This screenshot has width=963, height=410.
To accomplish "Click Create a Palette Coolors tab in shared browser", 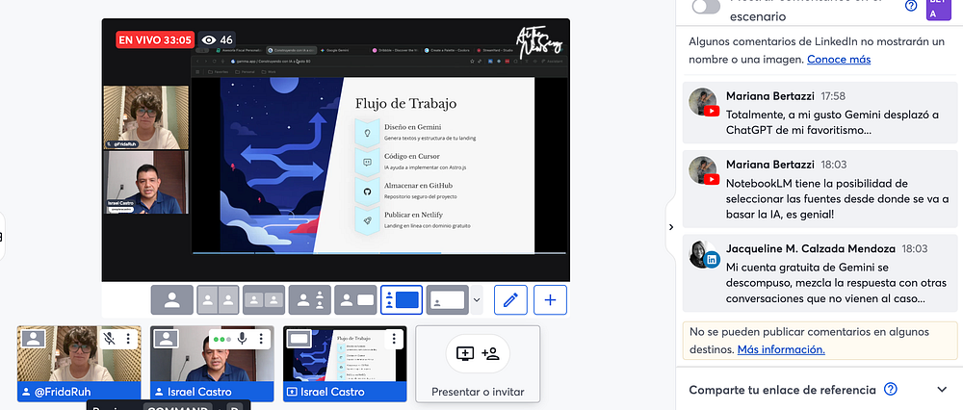I will coord(447,50).
